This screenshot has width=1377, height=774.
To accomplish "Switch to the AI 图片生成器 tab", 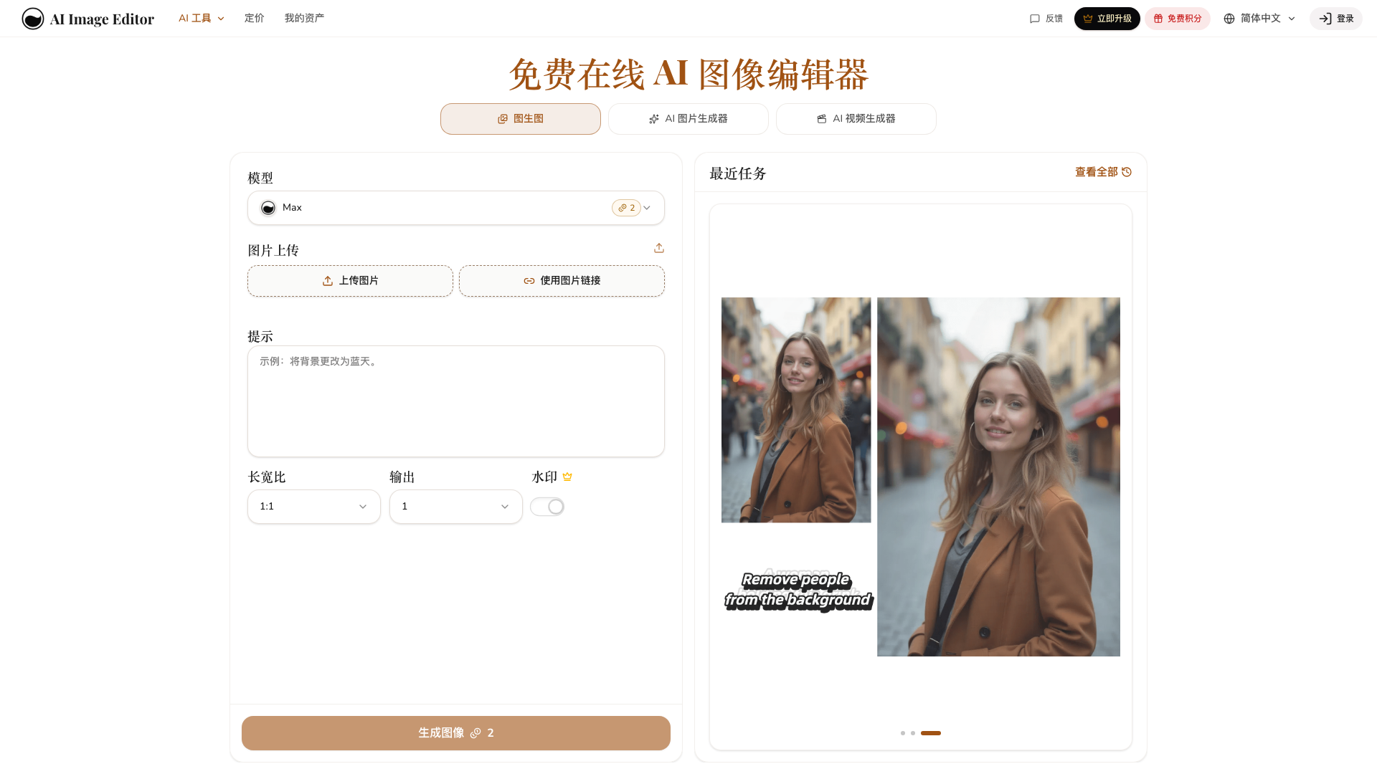I will (x=688, y=119).
